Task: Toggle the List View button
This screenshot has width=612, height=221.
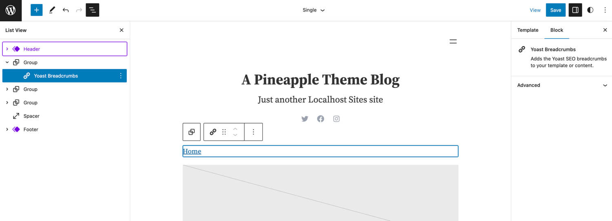Action: point(93,10)
